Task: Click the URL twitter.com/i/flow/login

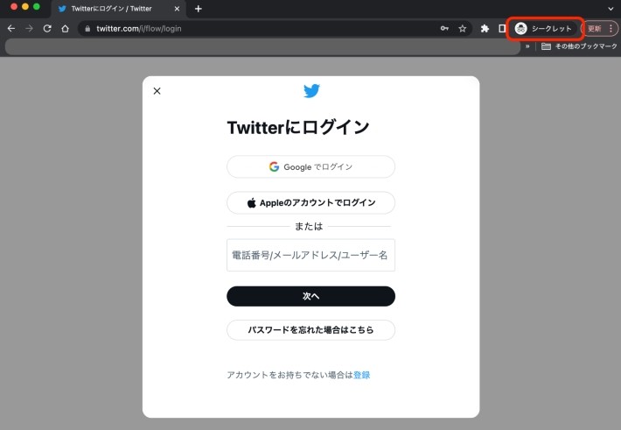Action: [x=139, y=29]
